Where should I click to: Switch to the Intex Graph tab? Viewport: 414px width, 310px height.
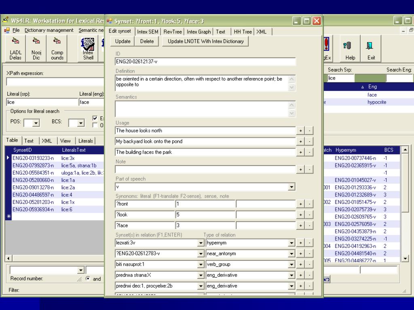(x=199, y=32)
